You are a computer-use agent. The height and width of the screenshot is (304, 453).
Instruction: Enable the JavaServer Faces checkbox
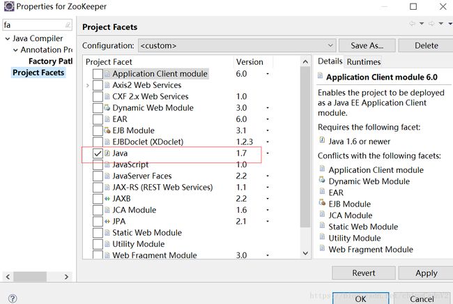tap(98, 176)
